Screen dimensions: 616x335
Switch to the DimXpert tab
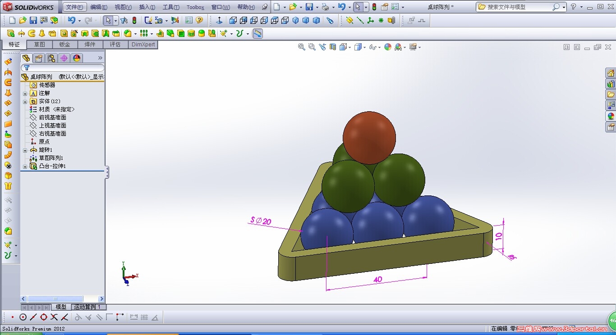143,45
